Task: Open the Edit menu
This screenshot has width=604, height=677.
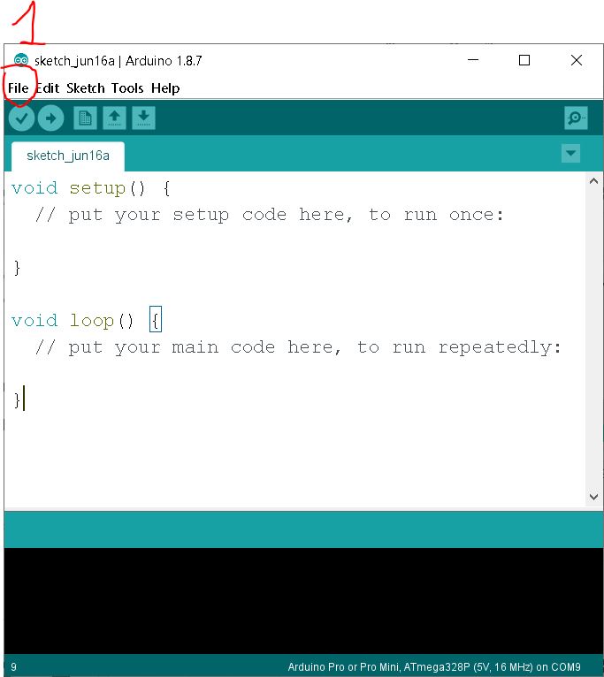Action: (x=48, y=88)
